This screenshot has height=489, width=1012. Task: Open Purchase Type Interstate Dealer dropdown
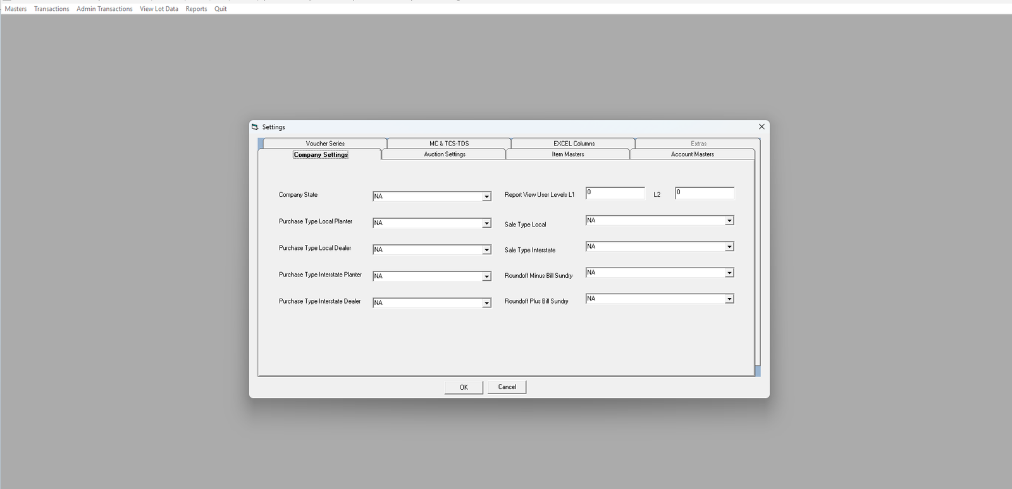tap(486, 303)
